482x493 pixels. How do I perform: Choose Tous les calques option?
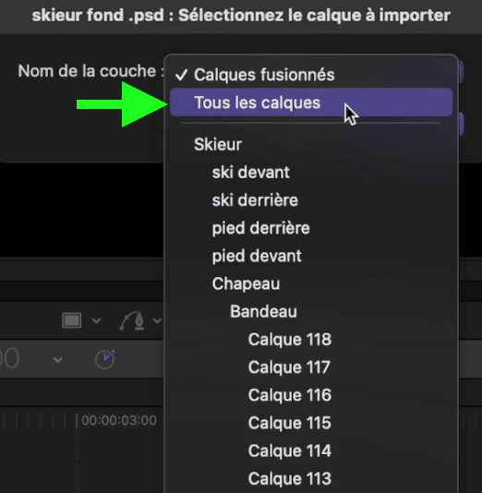(x=311, y=102)
